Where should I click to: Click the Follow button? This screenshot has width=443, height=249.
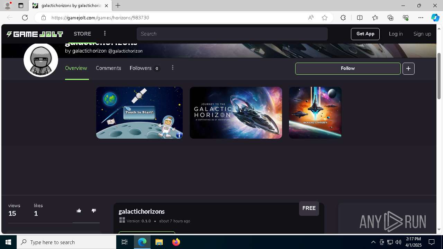point(348,68)
